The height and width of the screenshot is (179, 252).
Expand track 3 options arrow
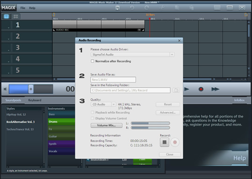[x=8, y=50]
